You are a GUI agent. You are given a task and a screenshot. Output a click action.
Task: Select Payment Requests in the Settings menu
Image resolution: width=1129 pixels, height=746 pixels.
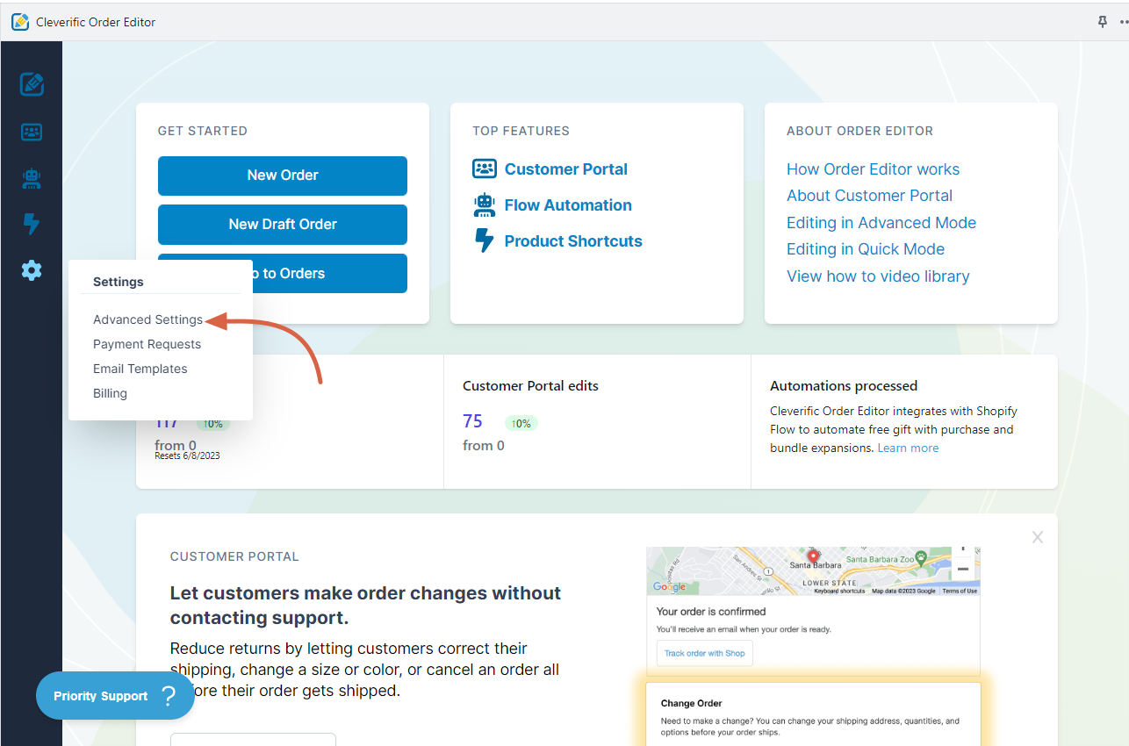(147, 344)
